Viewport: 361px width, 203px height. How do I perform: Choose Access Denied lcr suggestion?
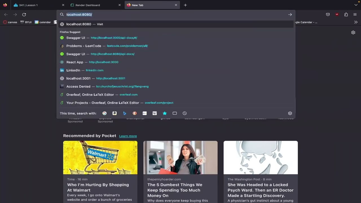pyautogui.click(x=176, y=87)
